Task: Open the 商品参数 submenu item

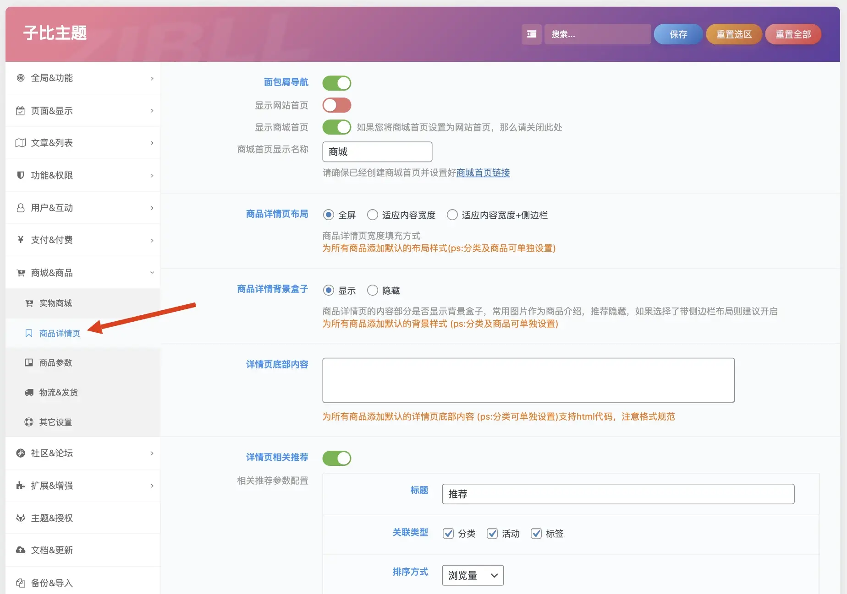Action: click(55, 363)
